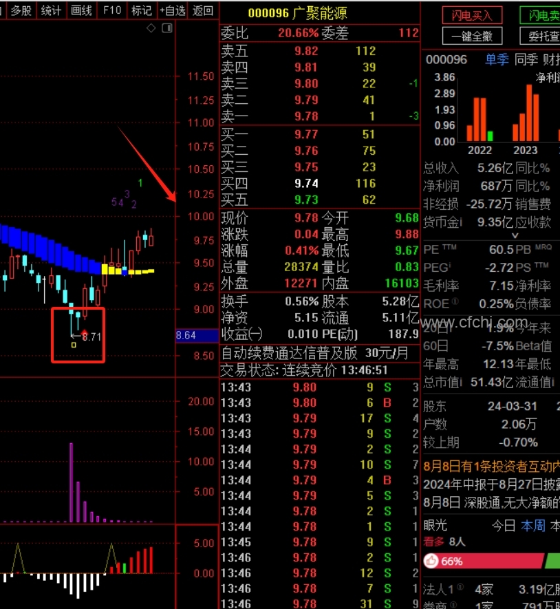The height and width of the screenshot is (609, 560).
Task: Select the 买五 price 9.73
Action: 306,200
